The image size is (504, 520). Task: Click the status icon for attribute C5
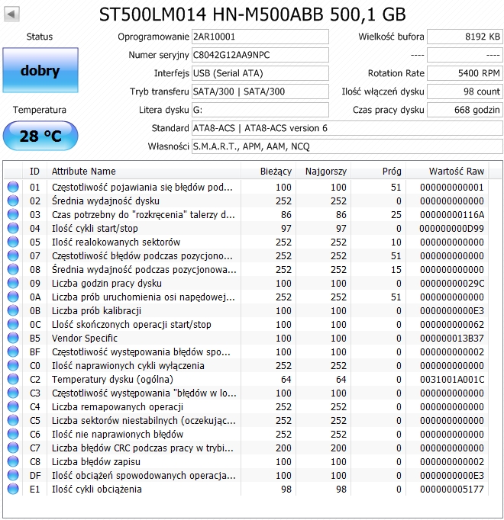[x=13, y=421]
